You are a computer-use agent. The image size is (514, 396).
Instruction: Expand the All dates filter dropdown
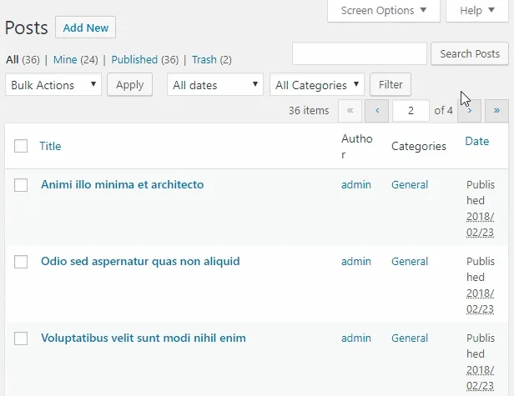point(215,85)
